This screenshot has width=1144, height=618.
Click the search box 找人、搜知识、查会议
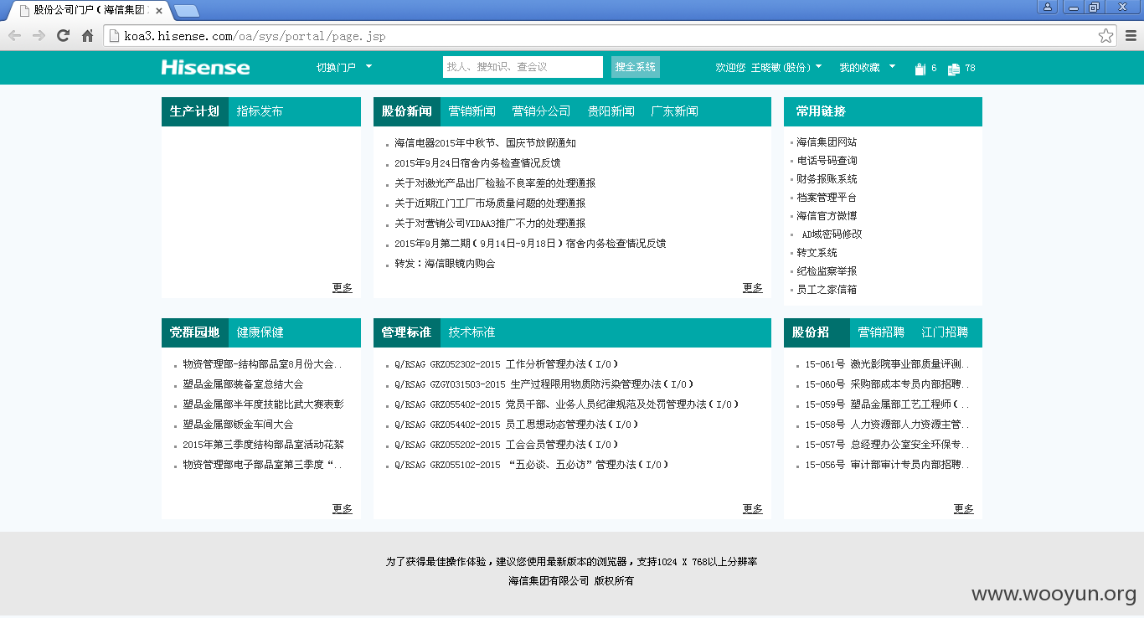tap(523, 67)
